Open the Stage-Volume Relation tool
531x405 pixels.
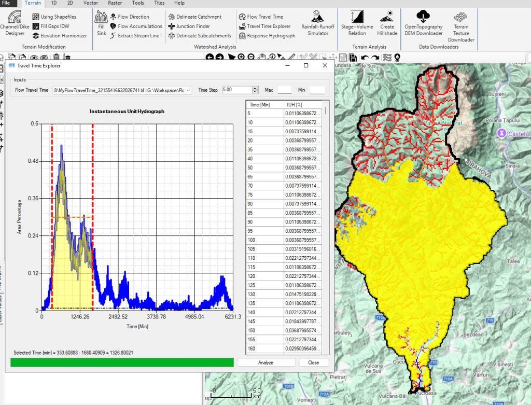[x=357, y=24]
